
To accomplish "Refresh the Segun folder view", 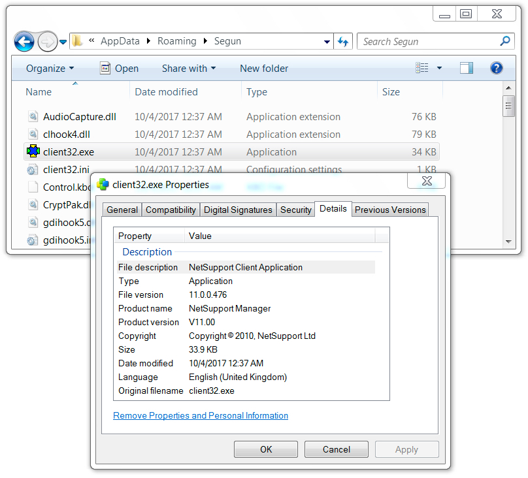I will (343, 41).
